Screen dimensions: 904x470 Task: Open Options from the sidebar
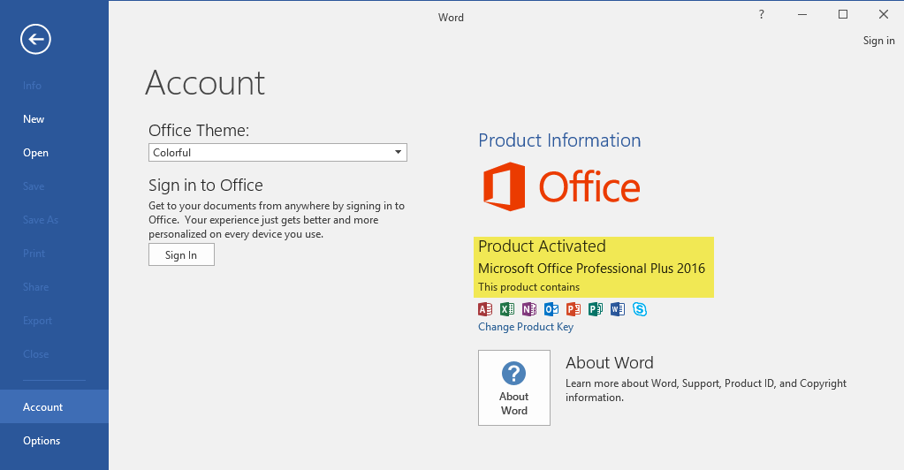42,441
